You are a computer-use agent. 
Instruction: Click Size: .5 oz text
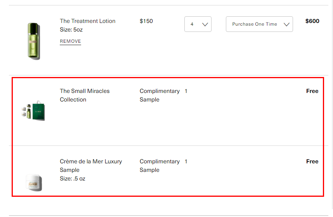[x=73, y=178]
